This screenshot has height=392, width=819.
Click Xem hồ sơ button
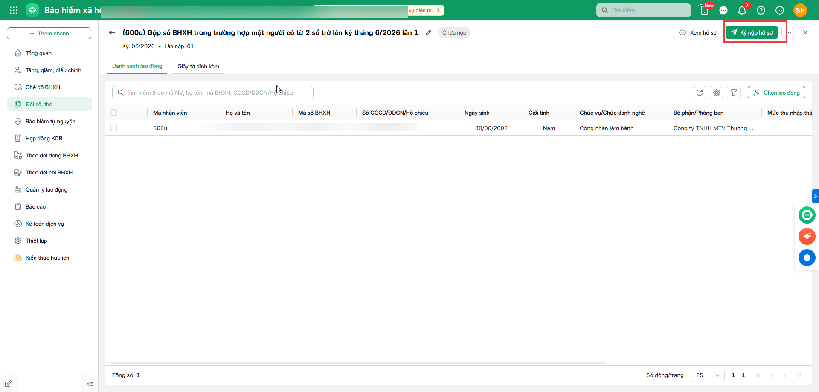[x=697, y=32]
